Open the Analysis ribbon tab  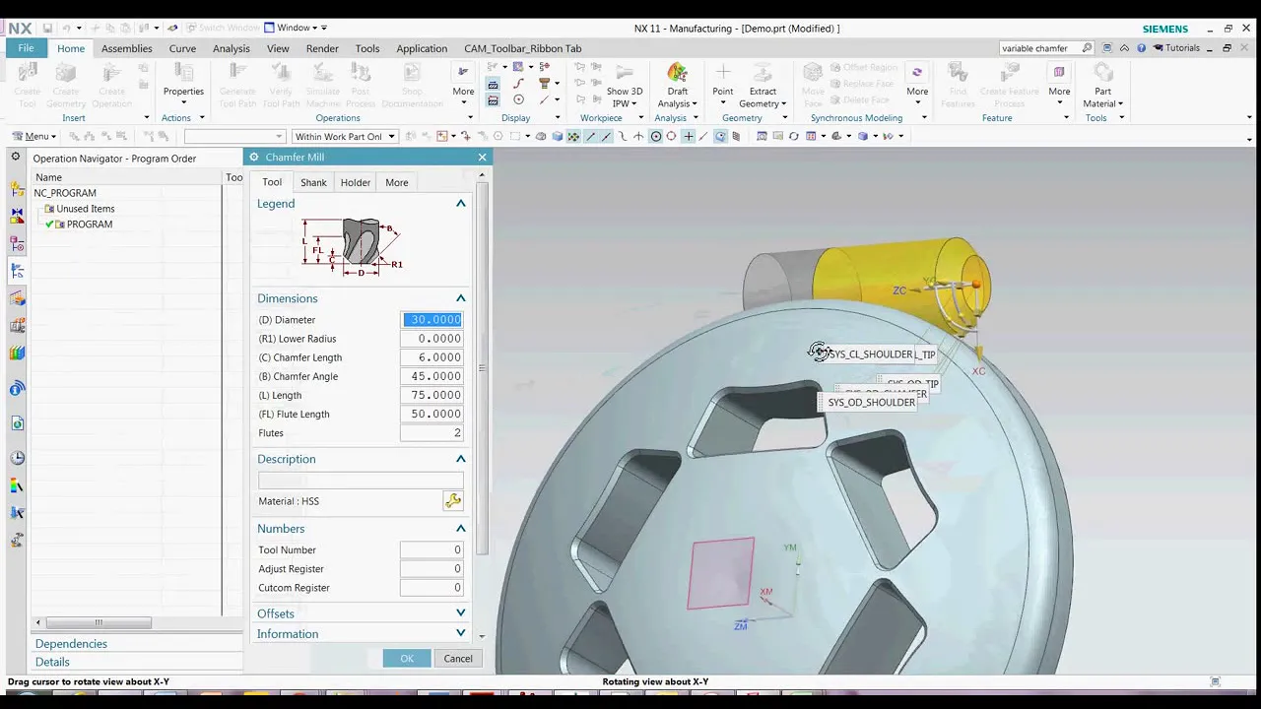(232, 48)
